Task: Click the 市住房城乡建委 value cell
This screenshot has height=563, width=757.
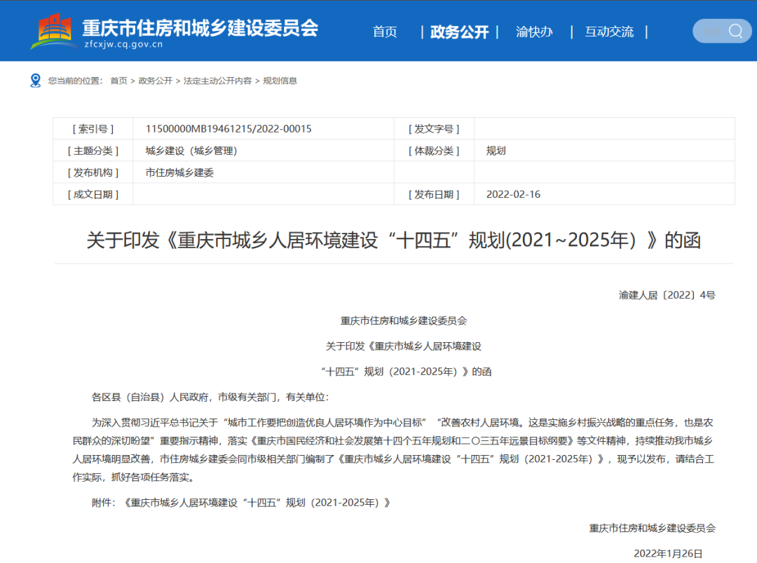Action: (x=264, y=172)
